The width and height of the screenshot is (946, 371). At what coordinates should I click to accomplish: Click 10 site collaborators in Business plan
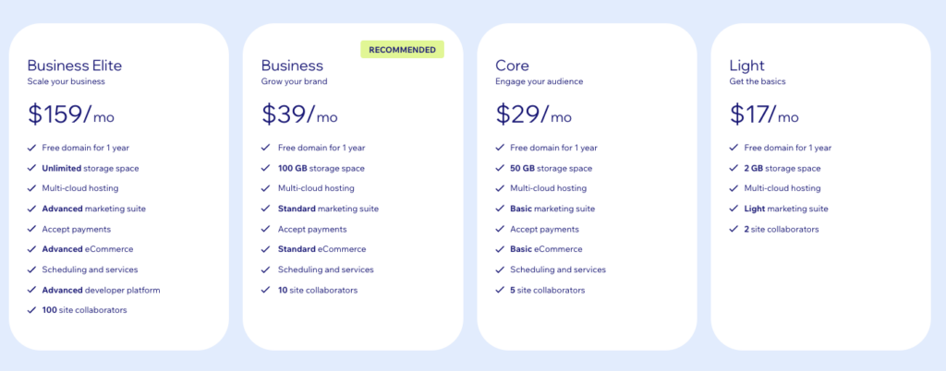point(317,290)
